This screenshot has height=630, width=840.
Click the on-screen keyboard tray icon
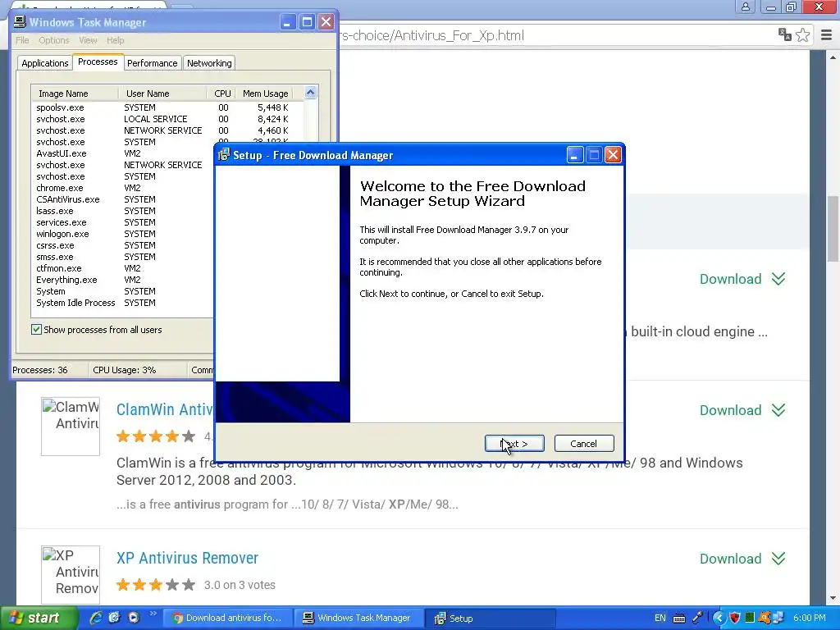click(x=679, y=619)
